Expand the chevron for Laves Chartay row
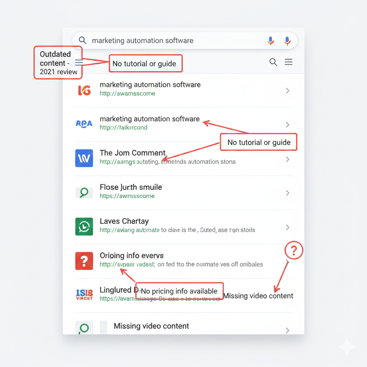Viewport: 367px width, 367px height. [x=287, y=227]
